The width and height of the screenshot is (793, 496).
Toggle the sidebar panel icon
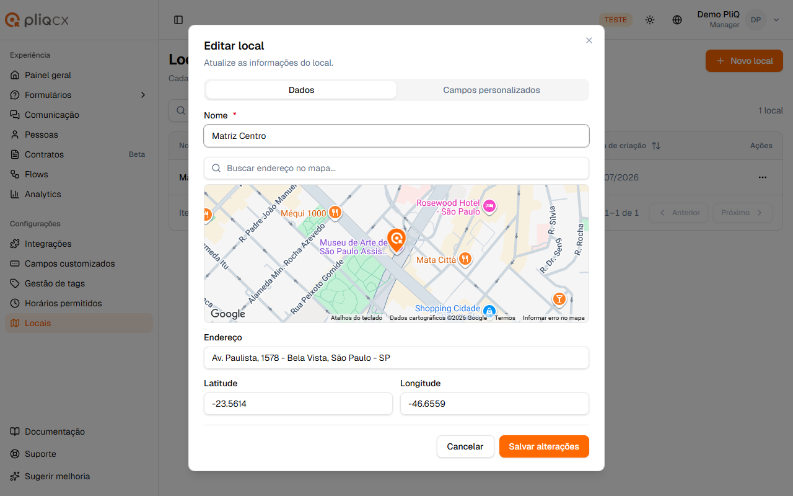coord(178,20)
